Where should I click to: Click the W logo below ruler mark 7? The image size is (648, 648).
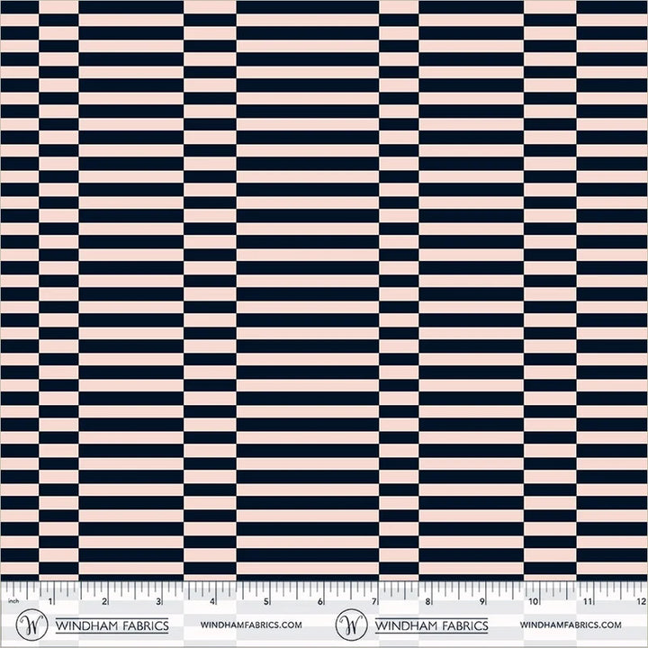(x=351, y=625)
